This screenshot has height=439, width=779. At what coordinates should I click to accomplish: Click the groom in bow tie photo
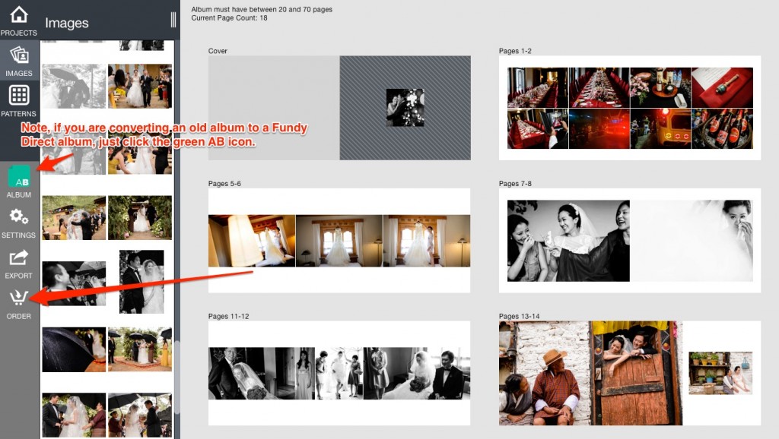coord(418,373)
